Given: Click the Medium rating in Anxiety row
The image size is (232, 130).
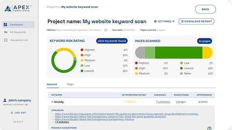Looking at the screenshot, I should pyautogui.click(x=130, y=102).
